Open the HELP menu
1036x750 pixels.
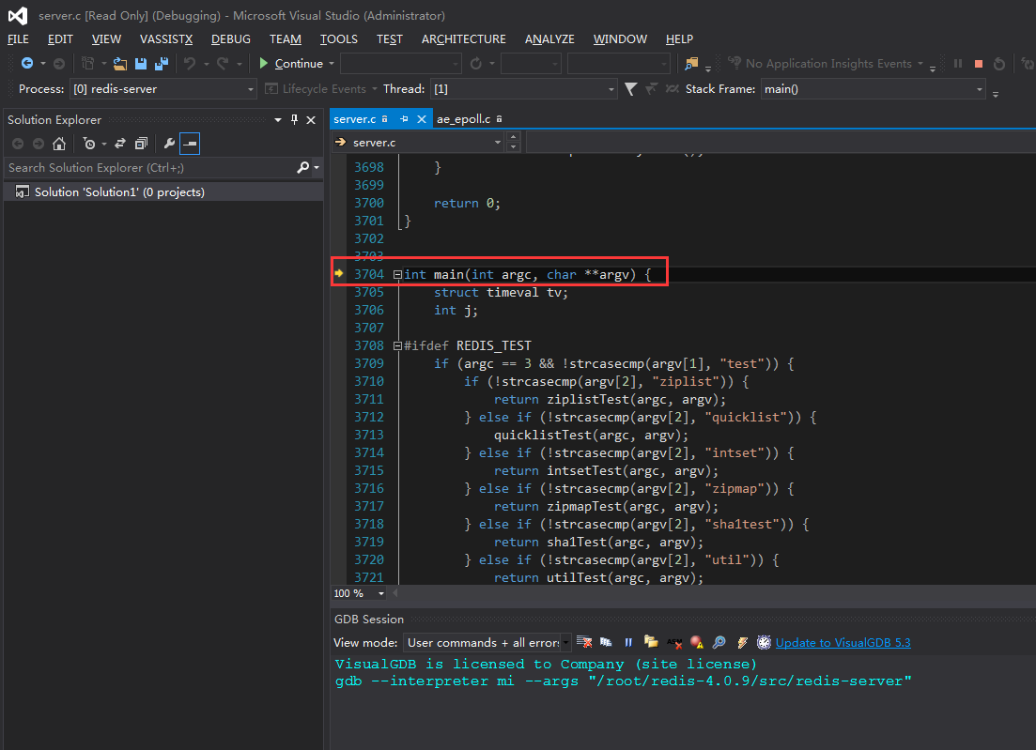[x=679, y=38]
